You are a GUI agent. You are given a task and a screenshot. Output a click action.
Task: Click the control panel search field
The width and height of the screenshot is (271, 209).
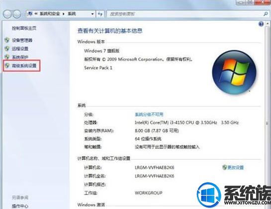pos(185,14)
